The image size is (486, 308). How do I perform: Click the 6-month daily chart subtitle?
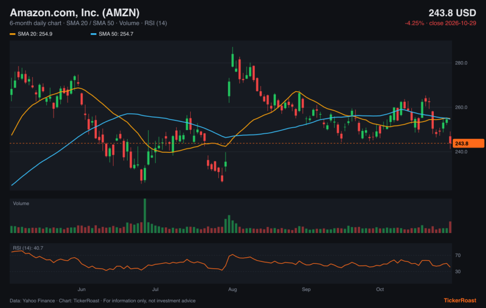(x=88, y=23)
